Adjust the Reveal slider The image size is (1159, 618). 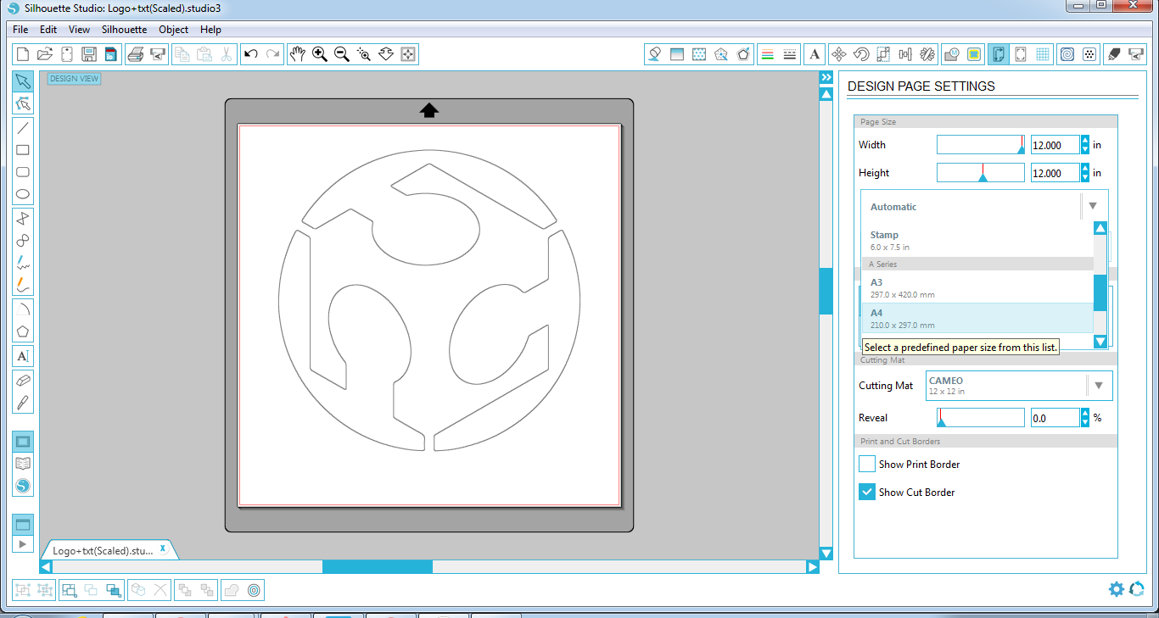(x=980, y=417)
